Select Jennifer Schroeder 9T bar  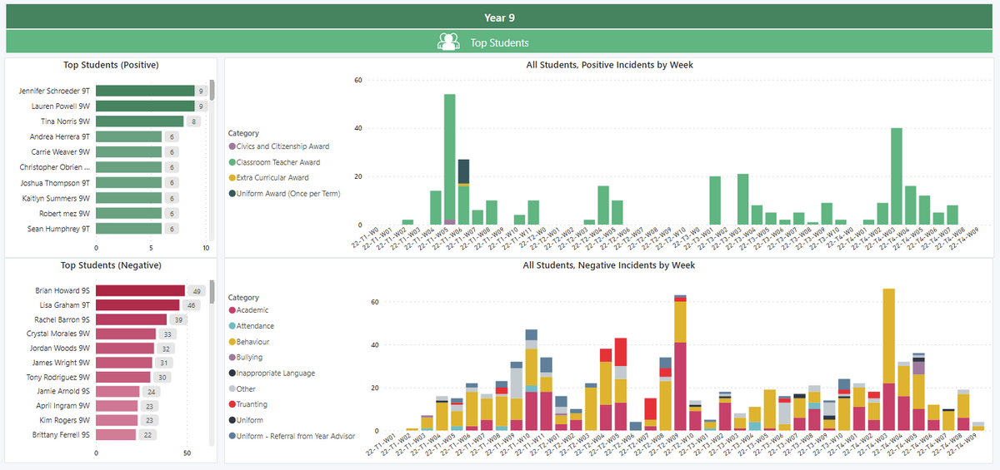pos(145,91)
